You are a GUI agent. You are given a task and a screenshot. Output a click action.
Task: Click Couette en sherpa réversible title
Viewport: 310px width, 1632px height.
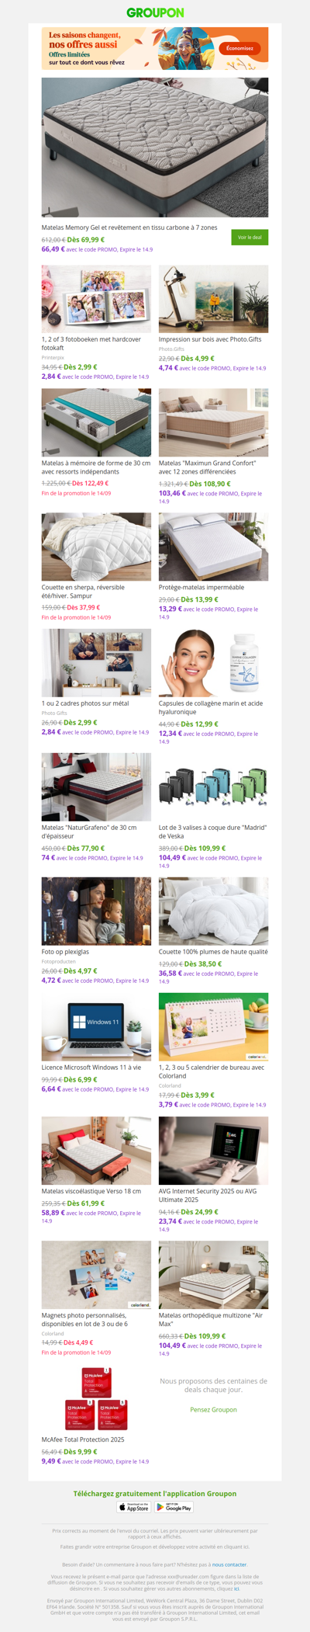83,592
